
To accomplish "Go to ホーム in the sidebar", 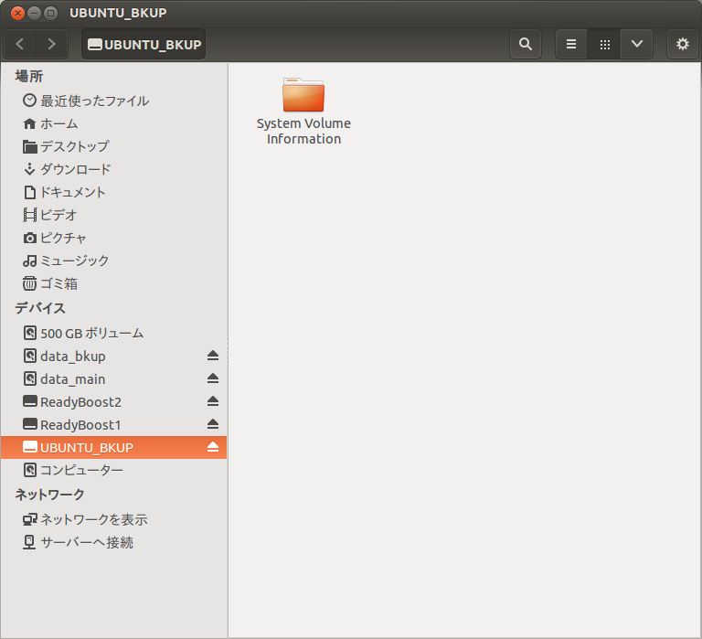I will pos(113,123).
